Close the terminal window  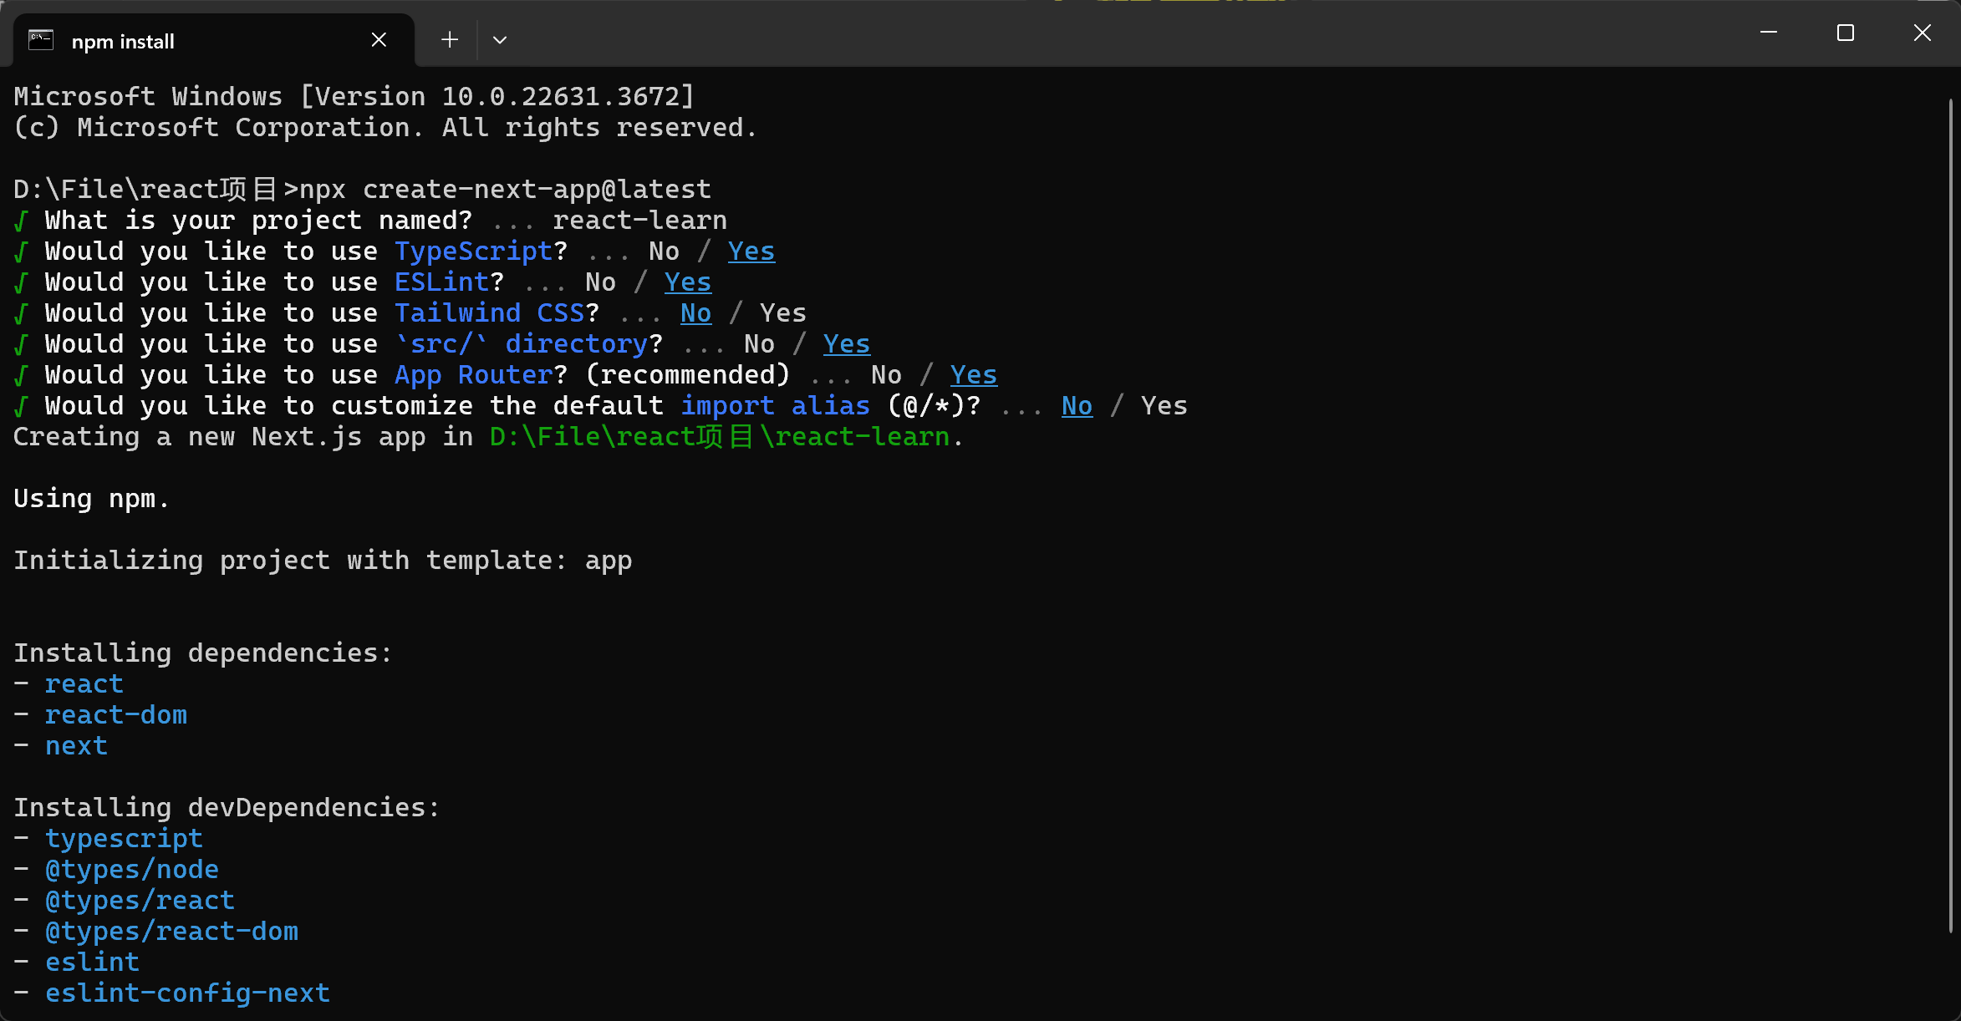tap(1923, 33)
